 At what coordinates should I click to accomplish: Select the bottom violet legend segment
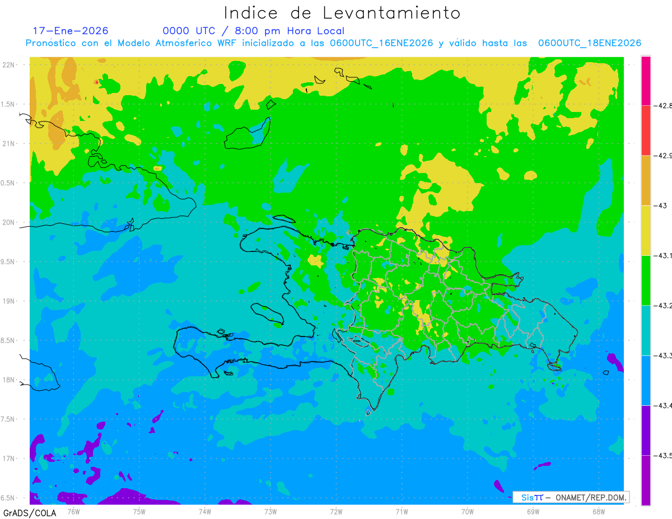(x=646, y=480)
